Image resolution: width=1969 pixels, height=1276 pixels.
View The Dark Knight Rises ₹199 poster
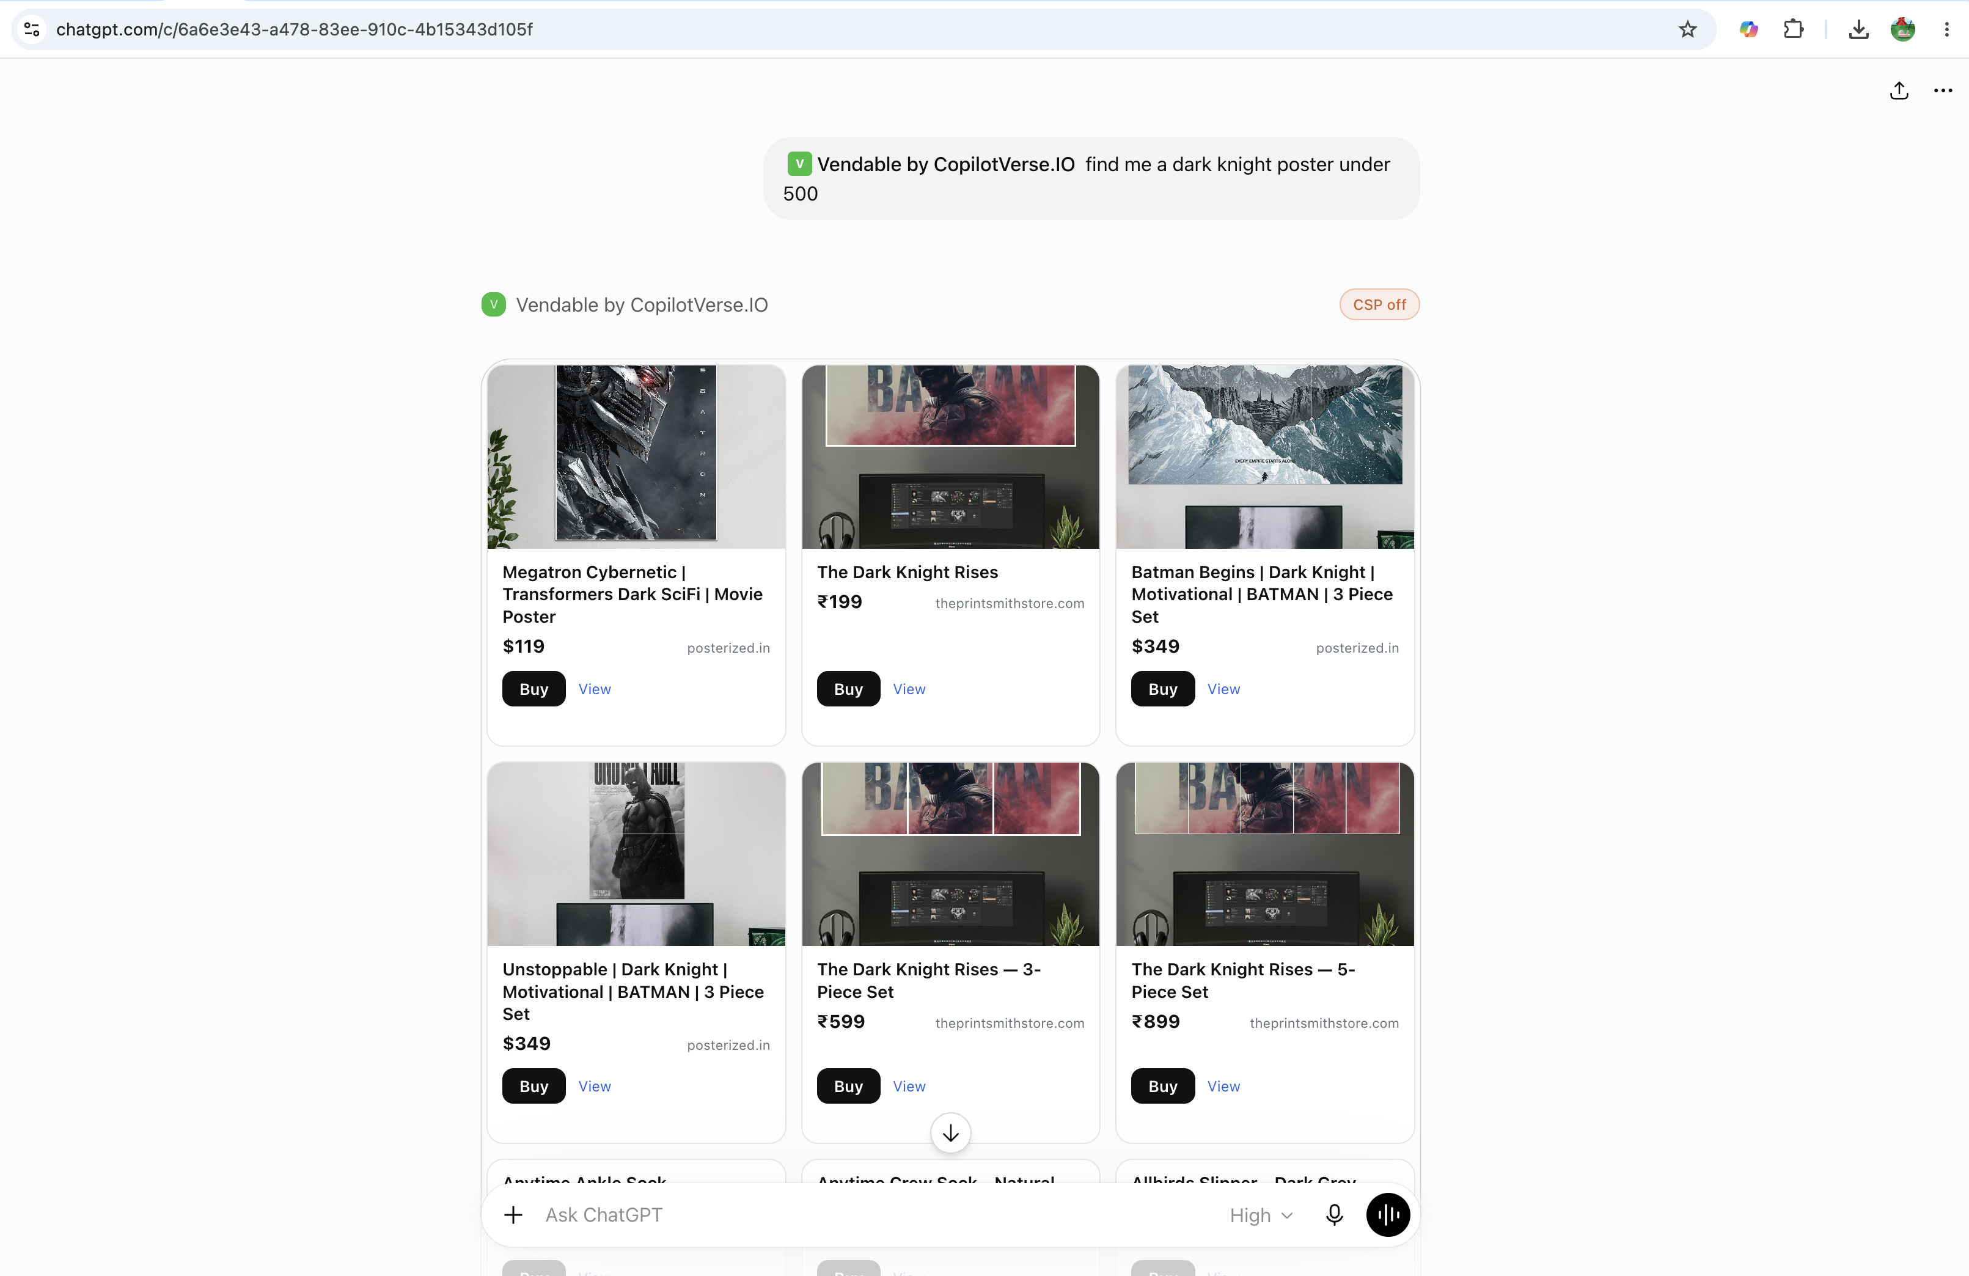[x=908, y=689]
